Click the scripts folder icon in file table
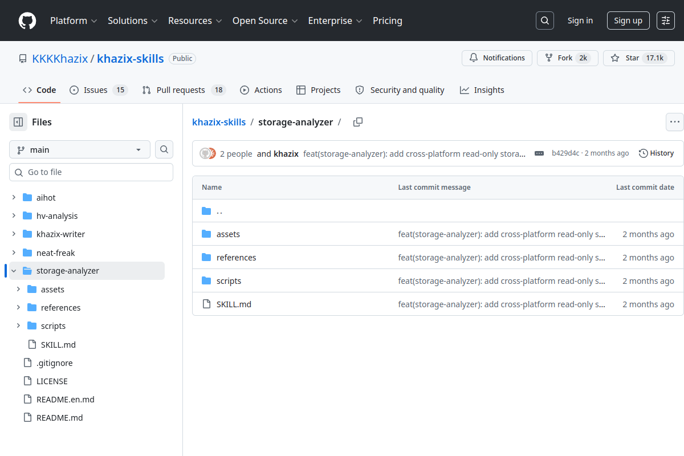This screenshot has height=456, width=684. pos(206,281)
